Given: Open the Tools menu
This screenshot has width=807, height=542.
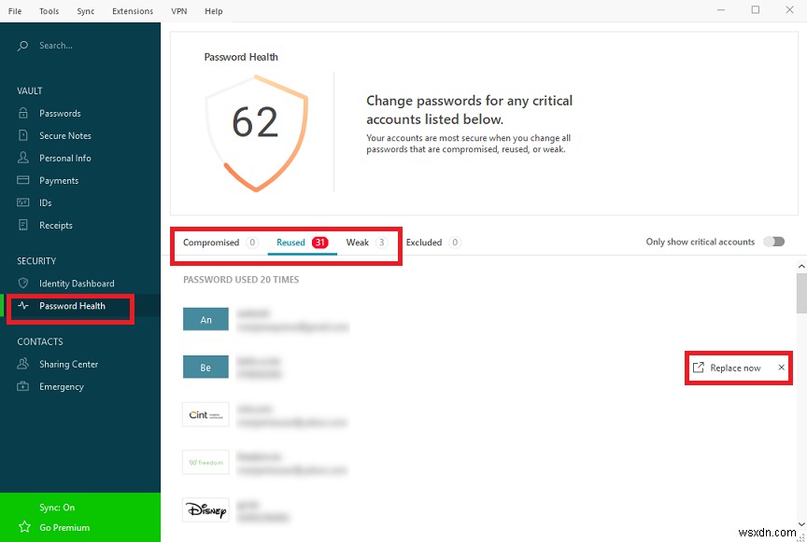Looking at the screenshot, I should click(x=49, y=11).
